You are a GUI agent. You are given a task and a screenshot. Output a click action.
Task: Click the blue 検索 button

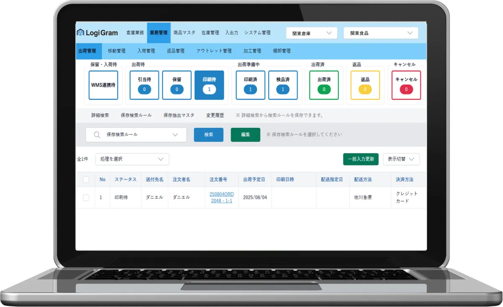(208, 135)
